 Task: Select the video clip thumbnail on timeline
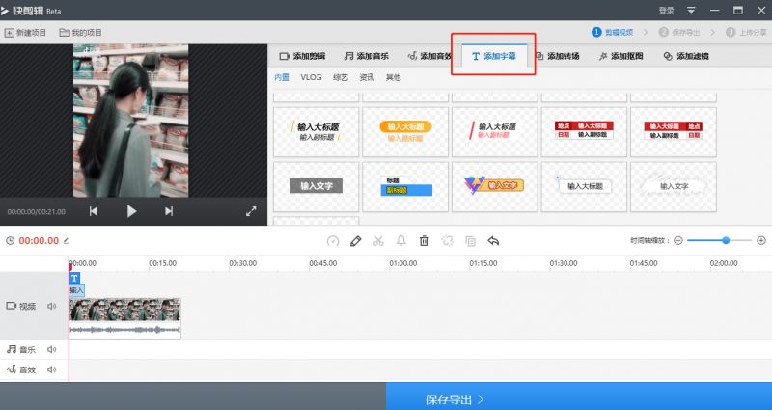click(x=124, y=311)
